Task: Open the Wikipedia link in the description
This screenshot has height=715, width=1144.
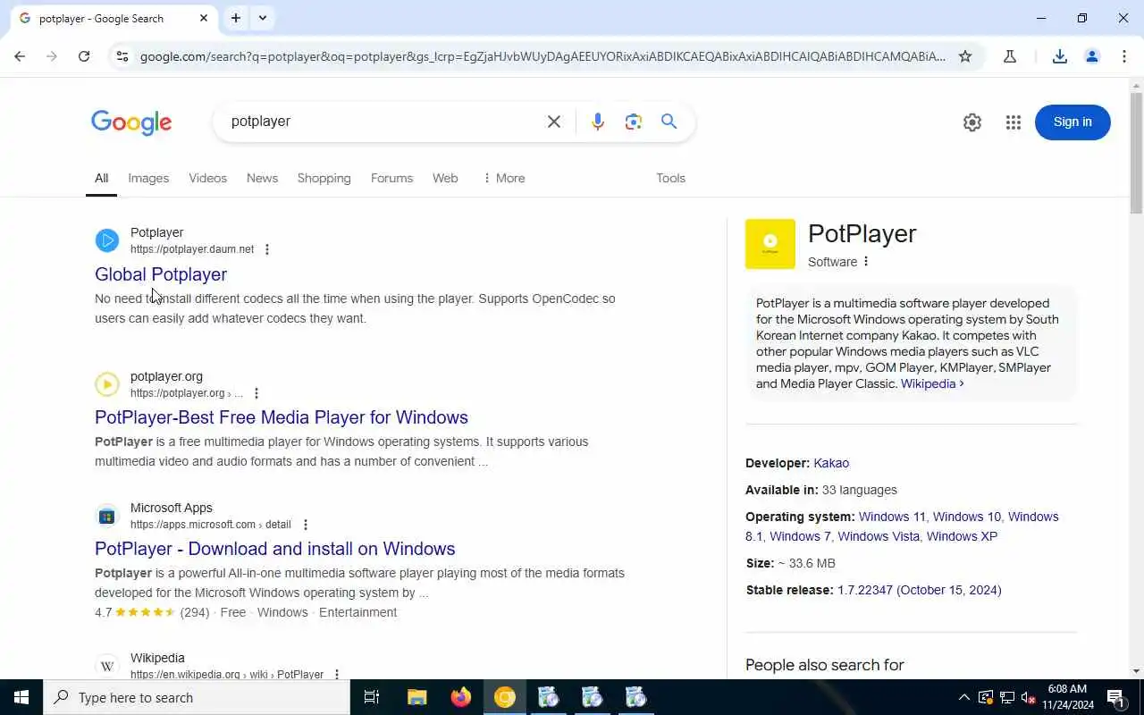Action: [x=932, y=383]
